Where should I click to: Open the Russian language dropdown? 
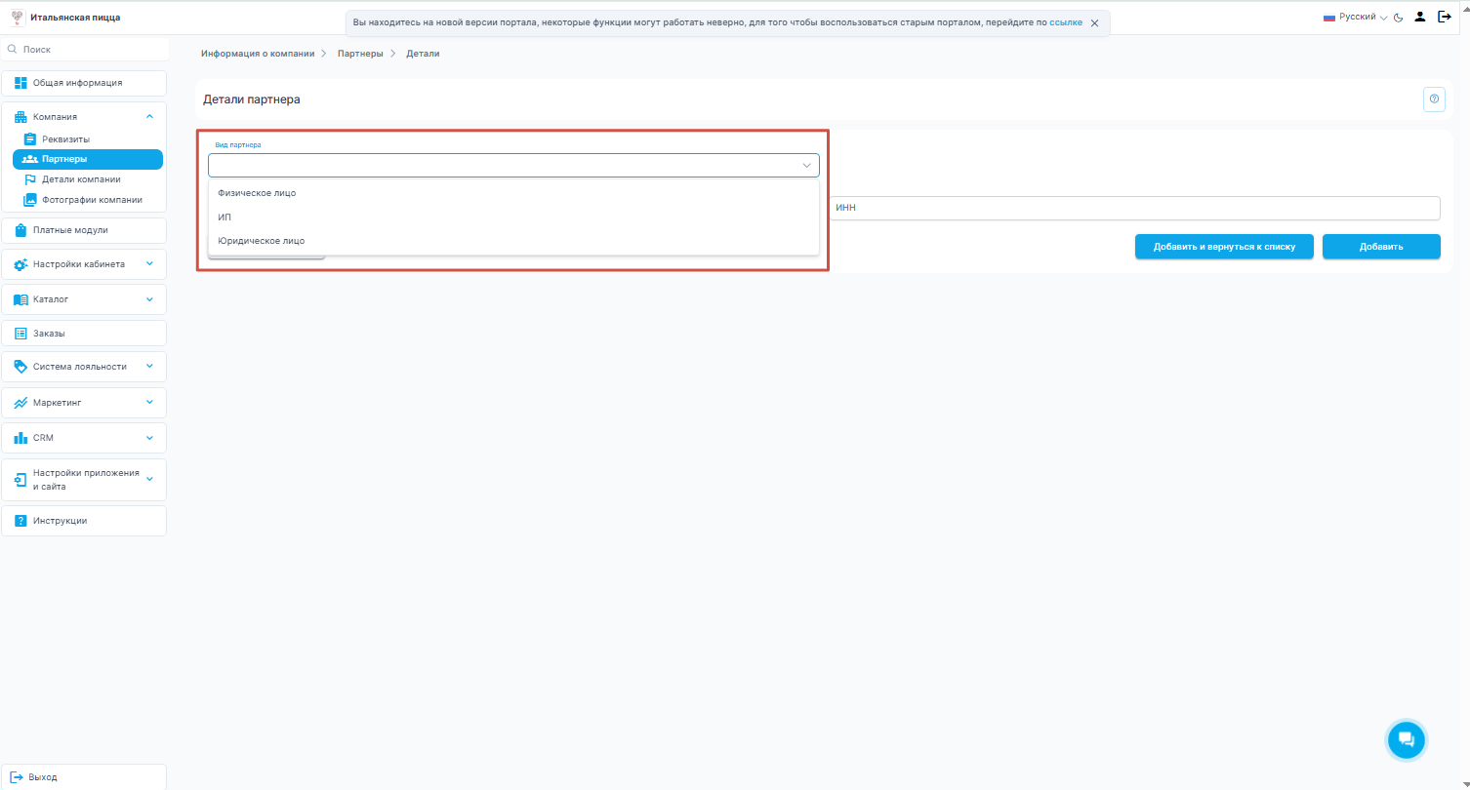(x=1355, y=18)
